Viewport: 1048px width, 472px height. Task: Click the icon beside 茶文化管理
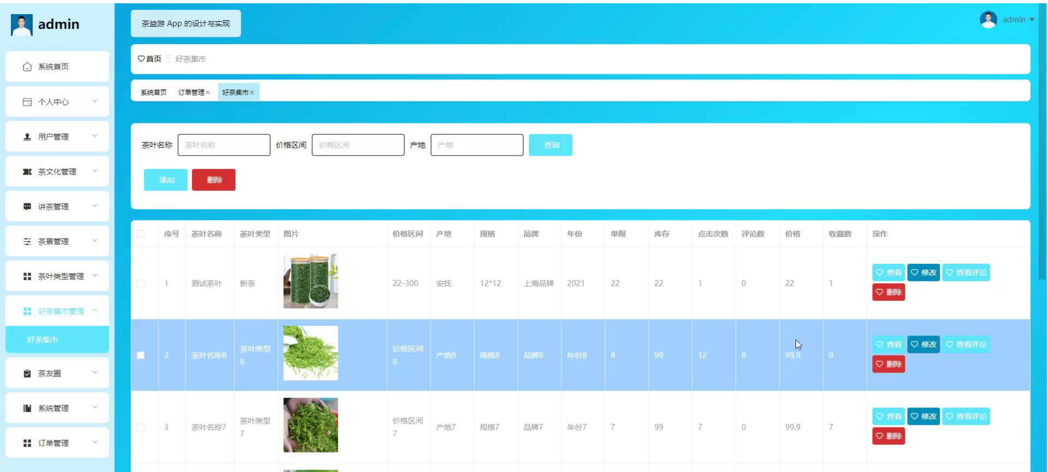coord(27,172)
